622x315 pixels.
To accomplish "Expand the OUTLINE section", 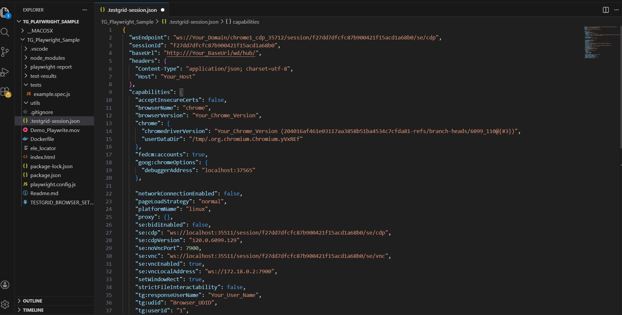I will click(x=32, y=301).
